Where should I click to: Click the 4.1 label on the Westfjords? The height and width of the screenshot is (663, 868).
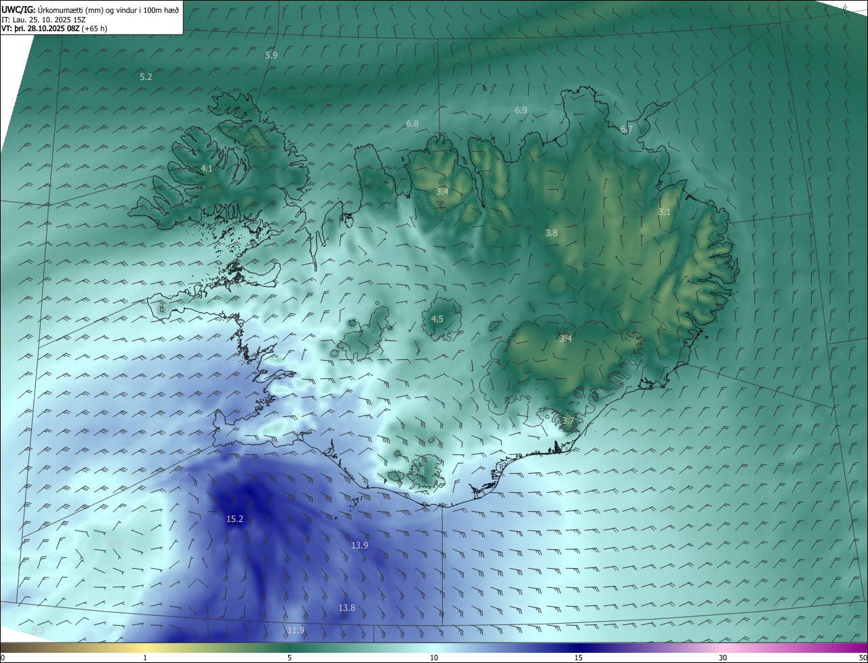point(207,169)
